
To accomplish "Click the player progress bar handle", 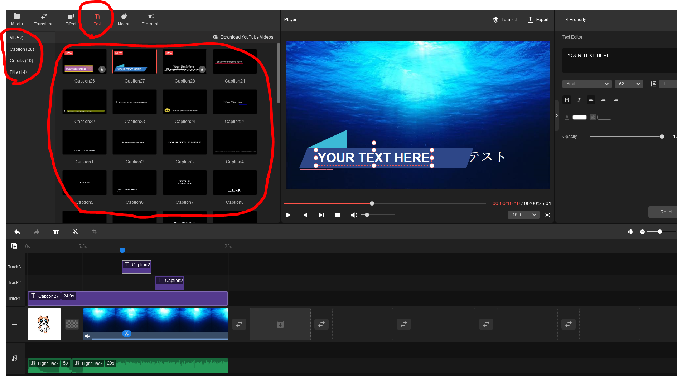I will click(372, 203).
